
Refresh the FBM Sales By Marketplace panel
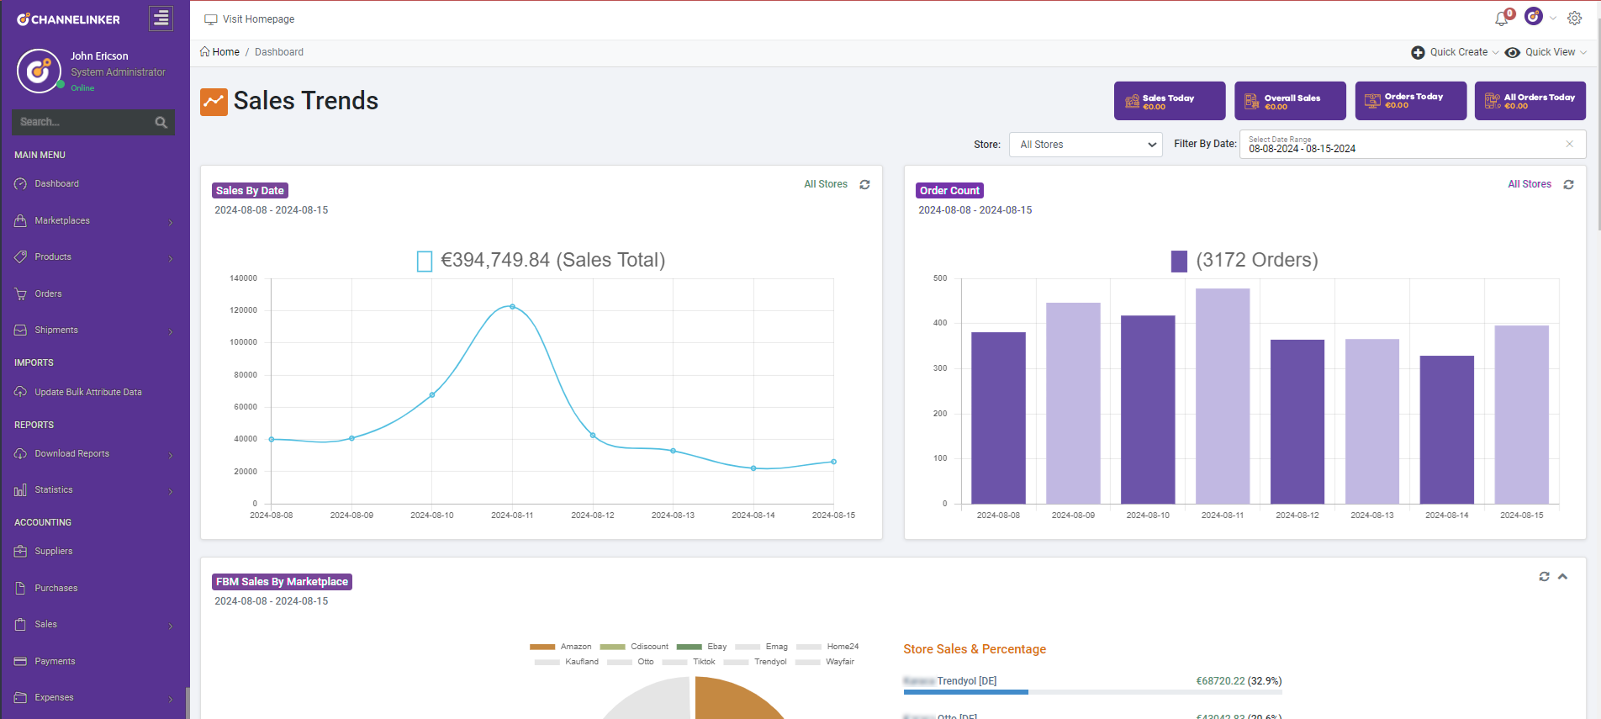pyautogui.click(x=1544, y=577)
